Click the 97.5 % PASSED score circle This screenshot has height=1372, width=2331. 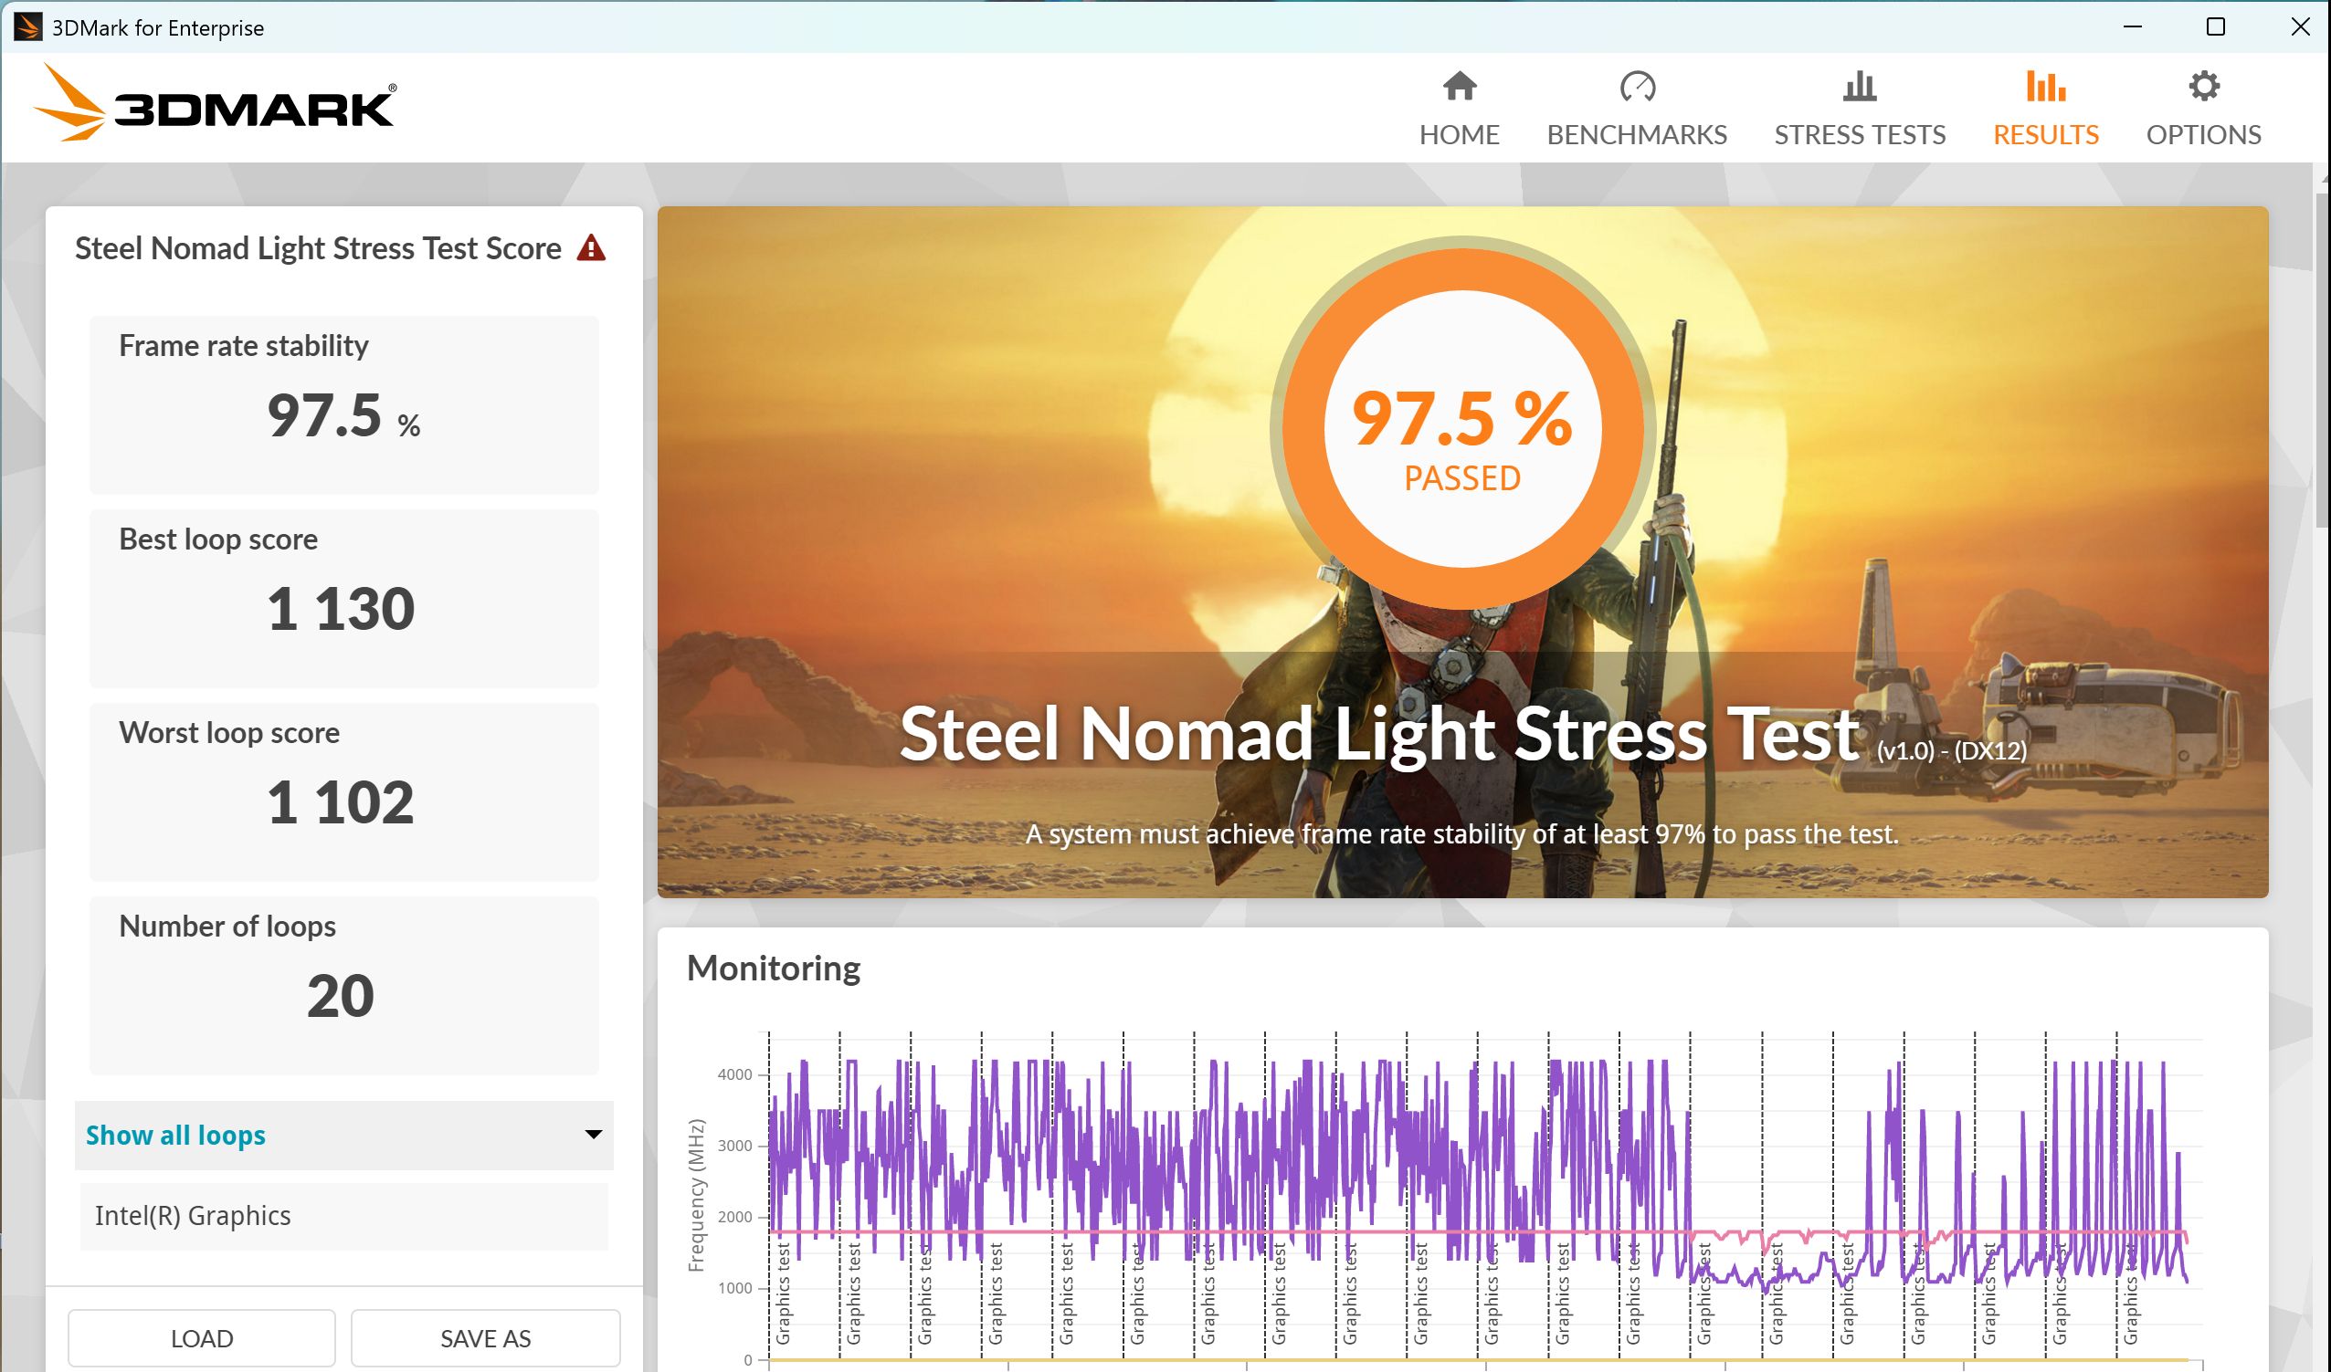tap(1461, 428)
